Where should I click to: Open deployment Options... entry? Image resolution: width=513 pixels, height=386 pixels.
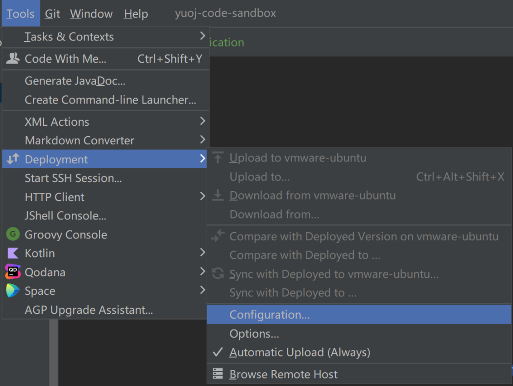[254, 334]
